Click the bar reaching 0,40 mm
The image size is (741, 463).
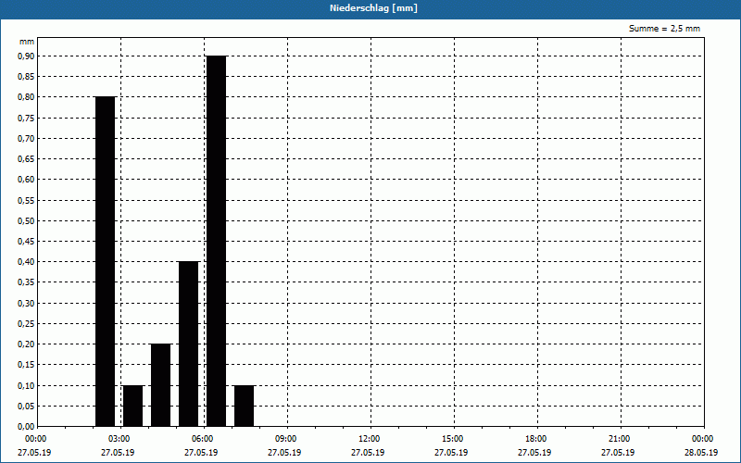(x=189, y=344)
